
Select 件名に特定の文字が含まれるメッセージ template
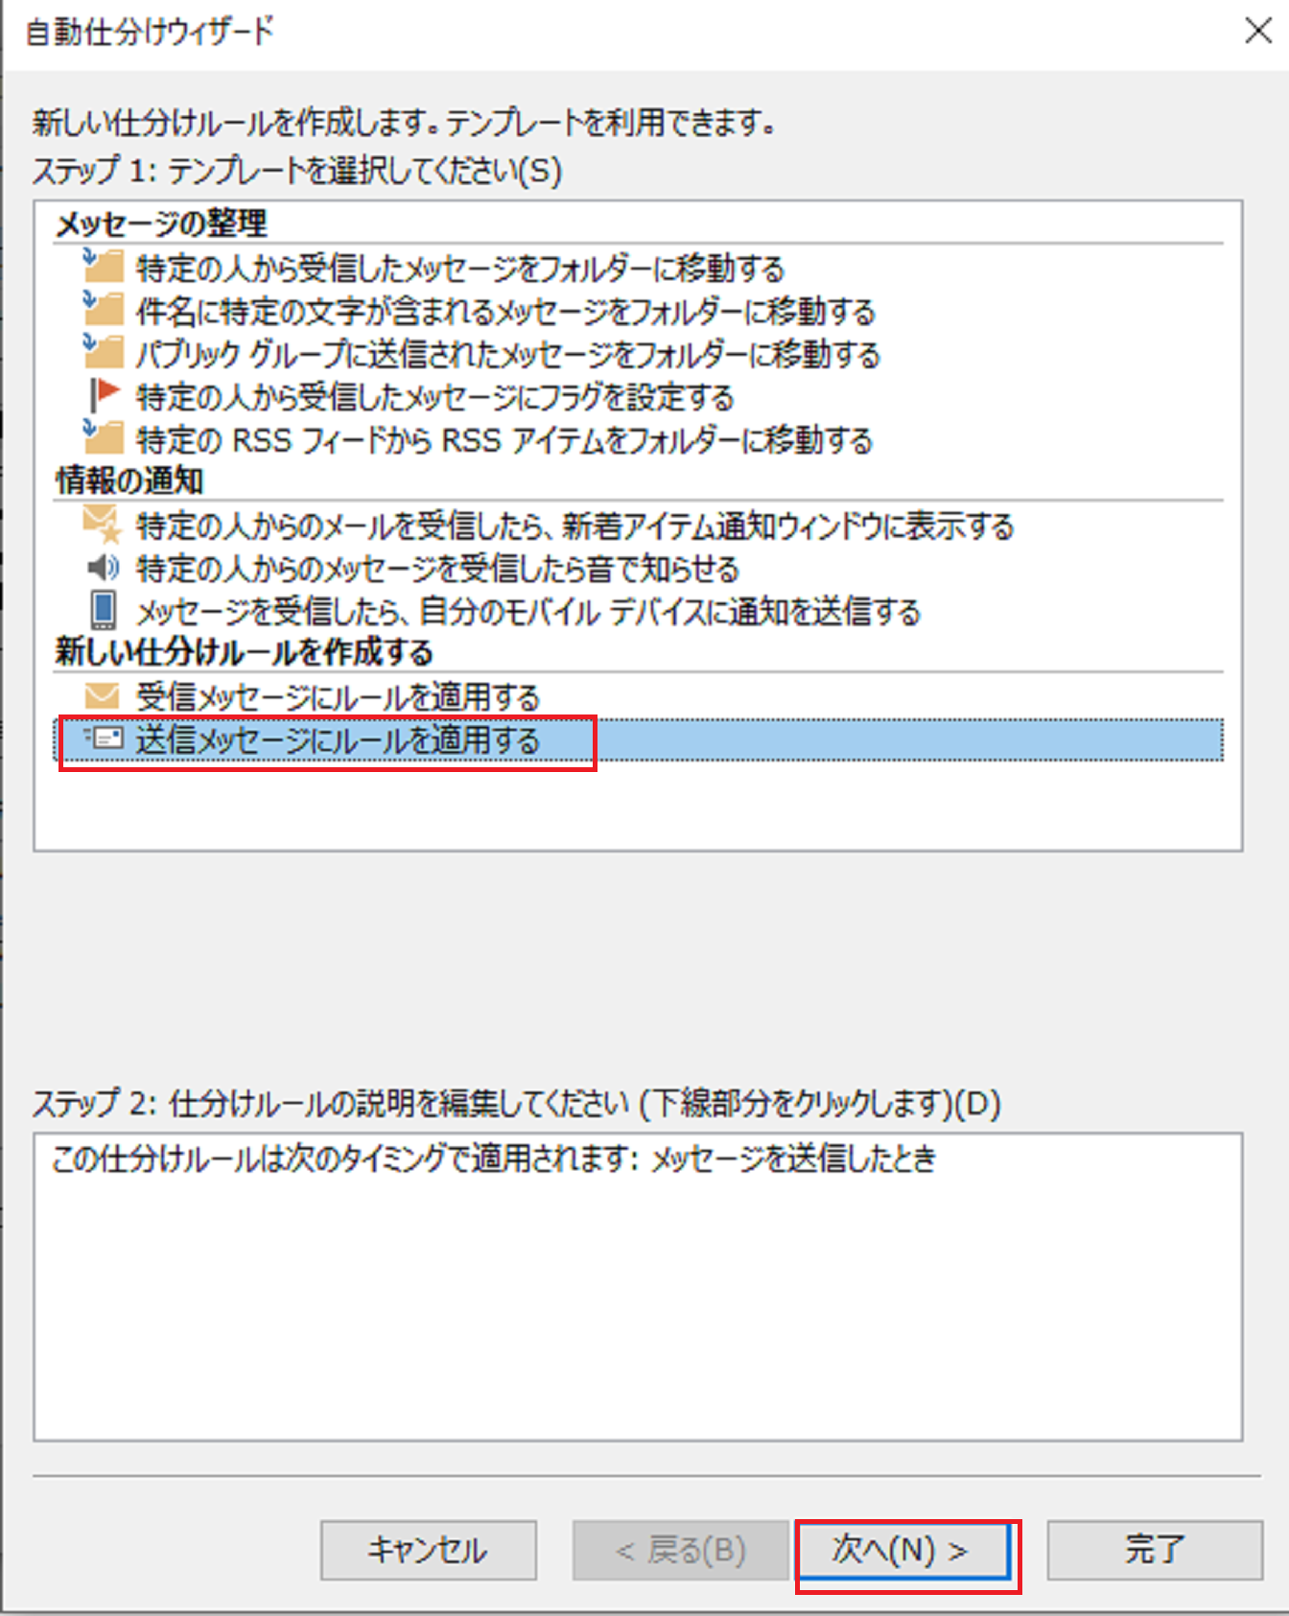505,311
